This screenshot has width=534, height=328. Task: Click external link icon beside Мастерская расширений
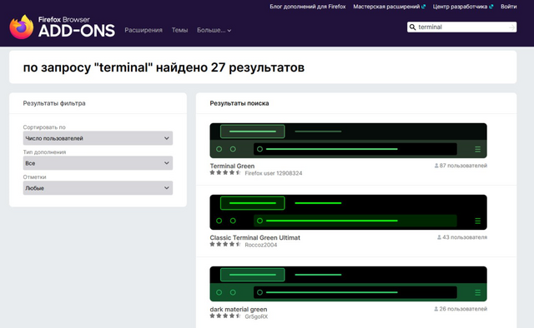pyautogui.click(x=423, y=7)
